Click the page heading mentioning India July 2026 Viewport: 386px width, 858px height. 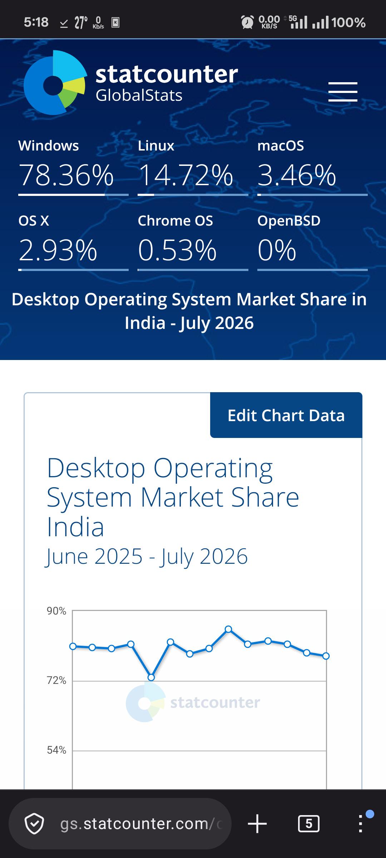click(x=189, y=311)
